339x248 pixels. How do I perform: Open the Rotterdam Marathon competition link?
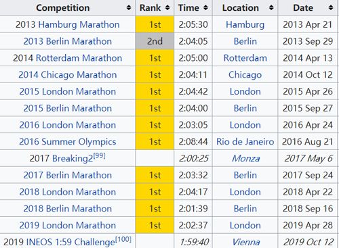pos(79,58)
